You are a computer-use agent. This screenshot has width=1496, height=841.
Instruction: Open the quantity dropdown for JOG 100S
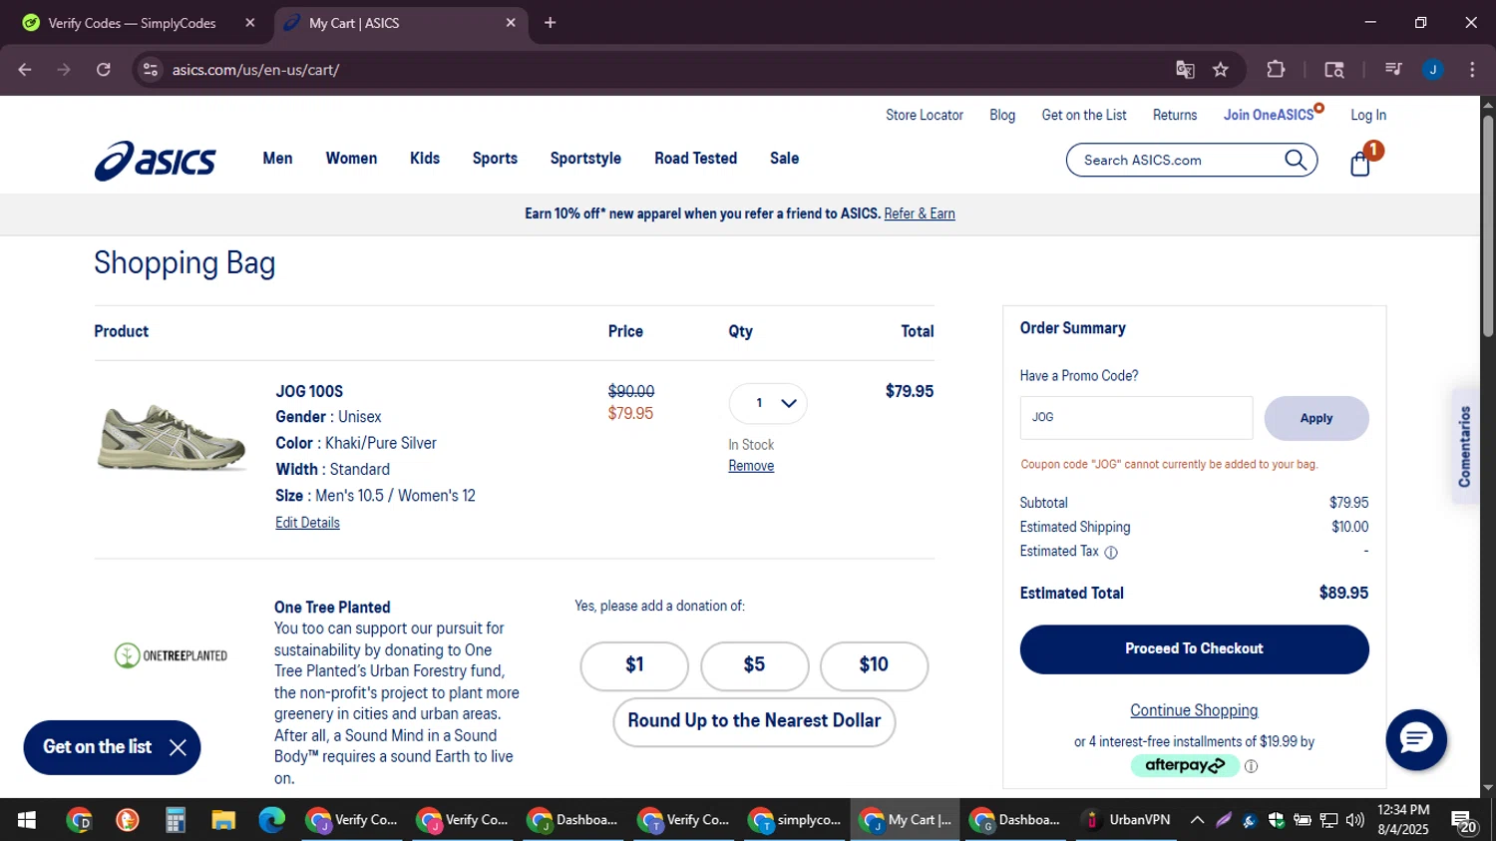[768, 403]
